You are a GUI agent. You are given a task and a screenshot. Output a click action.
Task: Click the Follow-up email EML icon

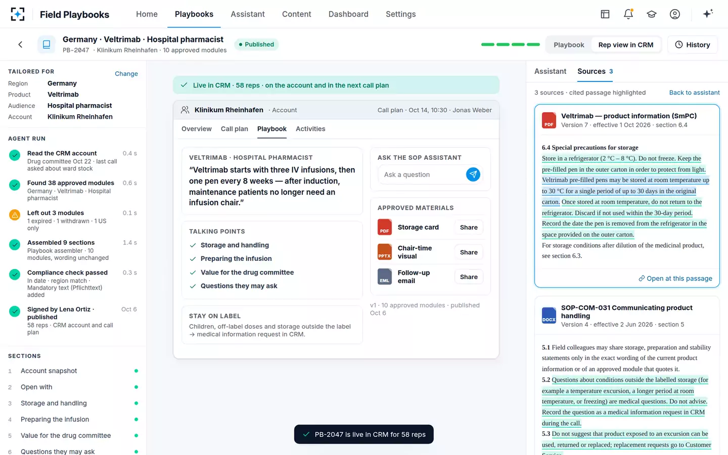pos(385,277)
